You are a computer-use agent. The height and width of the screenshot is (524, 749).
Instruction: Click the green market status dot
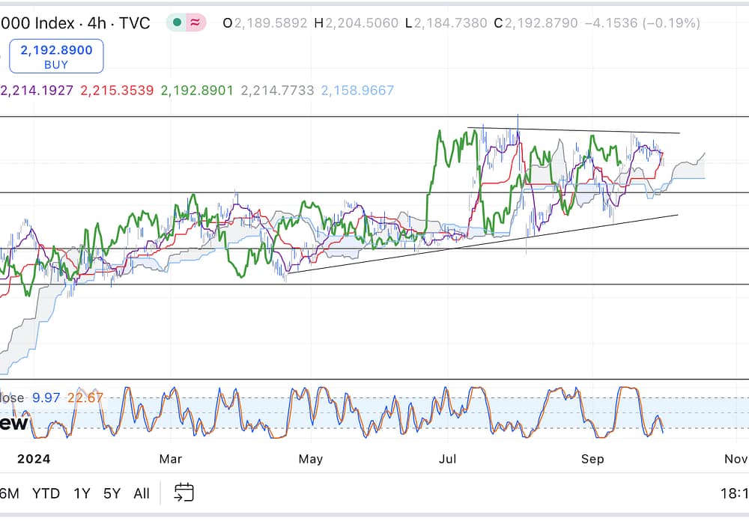tap(177, 22)
